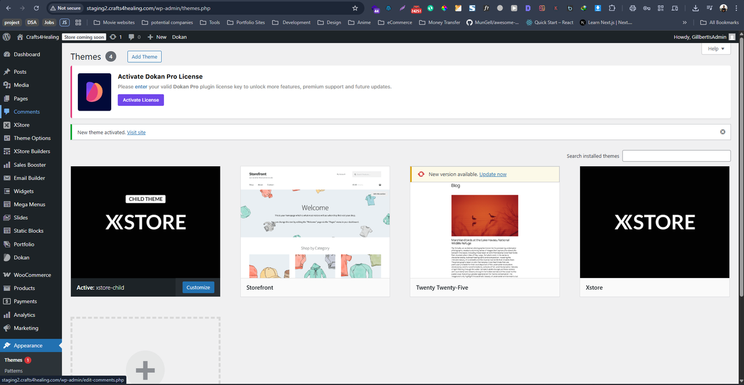The height and width of the screenshot is (385, 744).
Task: Click the print icon in Chrome toolbar
Action: point(632,8)
